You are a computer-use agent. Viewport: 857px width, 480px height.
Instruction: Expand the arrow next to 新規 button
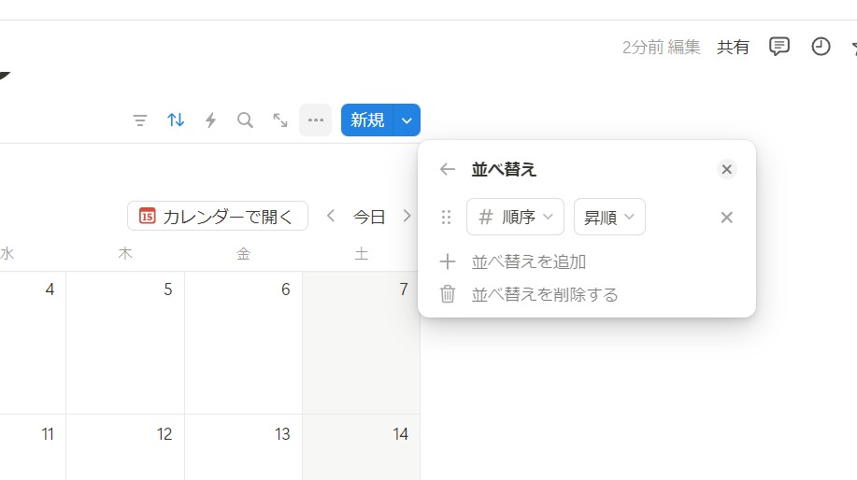pyautogui.click(x=407, y=120)
